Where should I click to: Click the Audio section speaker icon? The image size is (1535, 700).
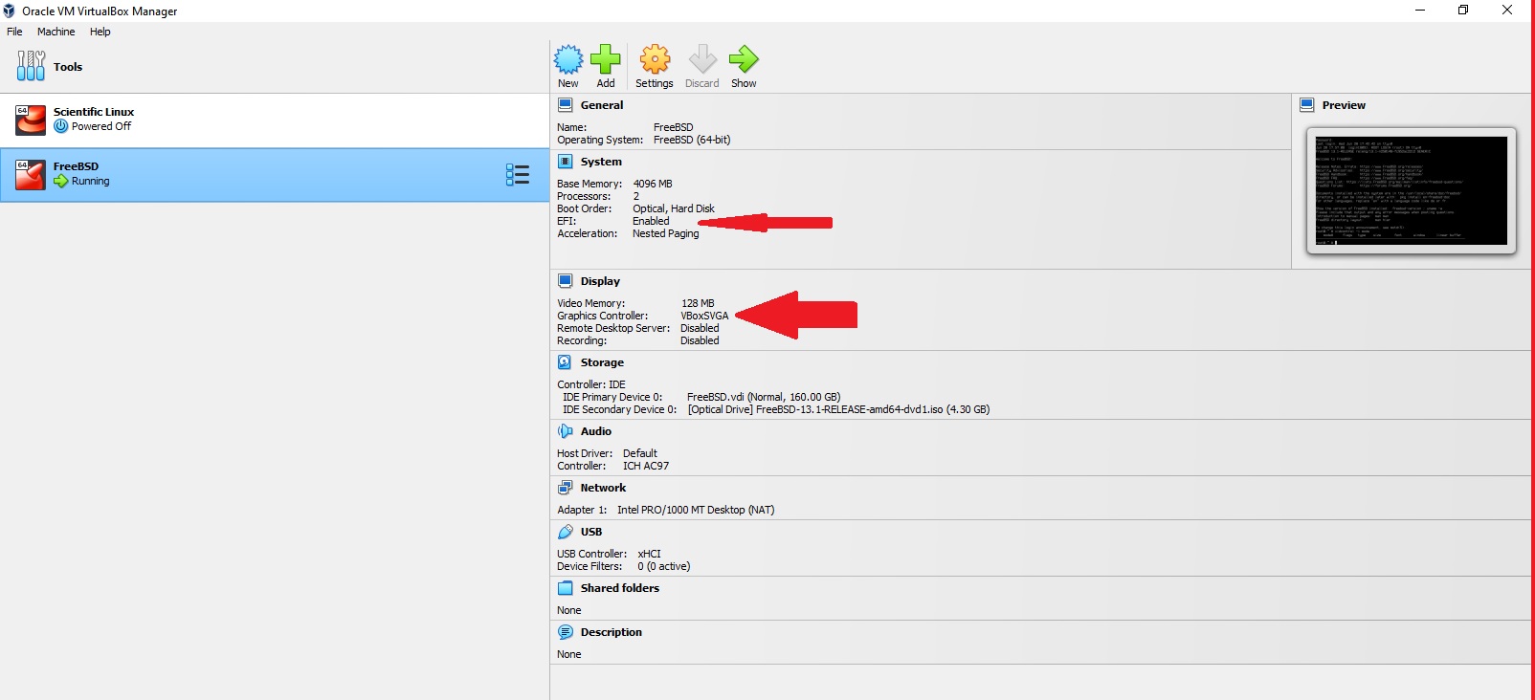[x=566, y=431]
